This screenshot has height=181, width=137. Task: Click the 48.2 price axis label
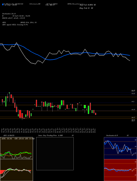click(x=133, y=101)
